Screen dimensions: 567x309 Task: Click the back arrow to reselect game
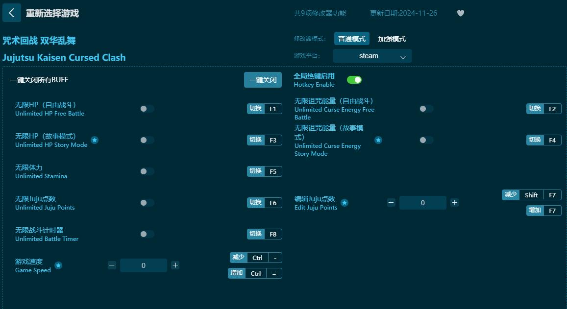12,12
